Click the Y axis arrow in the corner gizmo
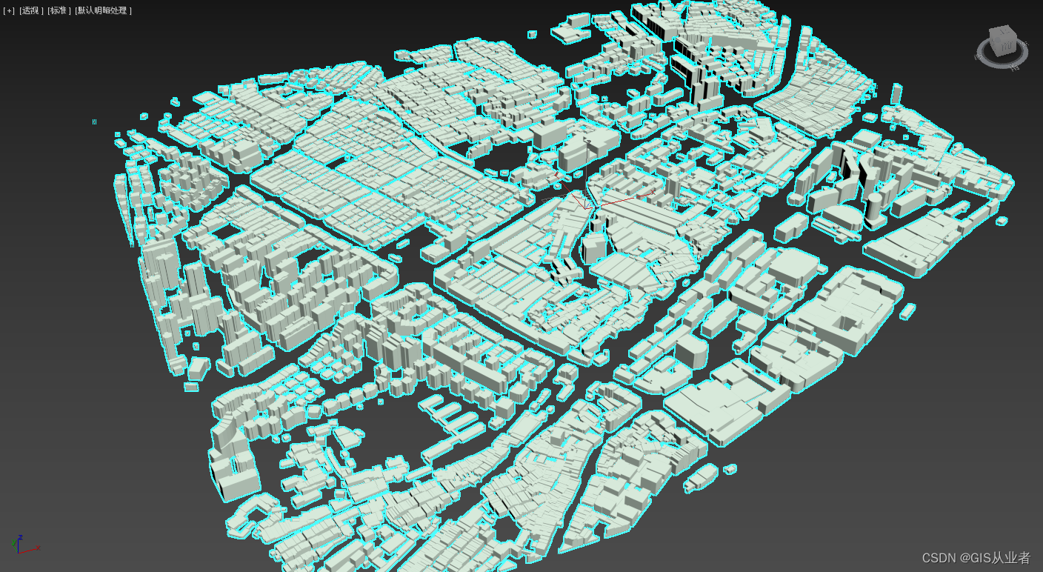1043x572 pixels. (x=14, y=543)
